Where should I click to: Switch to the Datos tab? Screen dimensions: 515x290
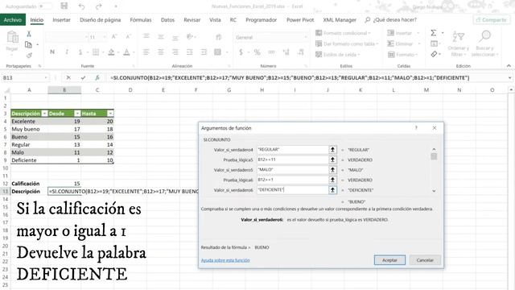point(167,20)
